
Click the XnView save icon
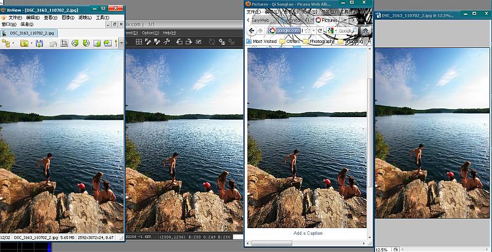39,44
